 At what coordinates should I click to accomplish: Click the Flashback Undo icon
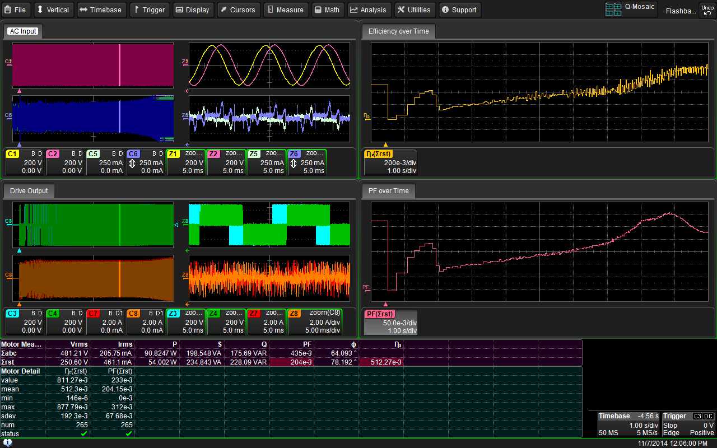(x=707, y=9)
